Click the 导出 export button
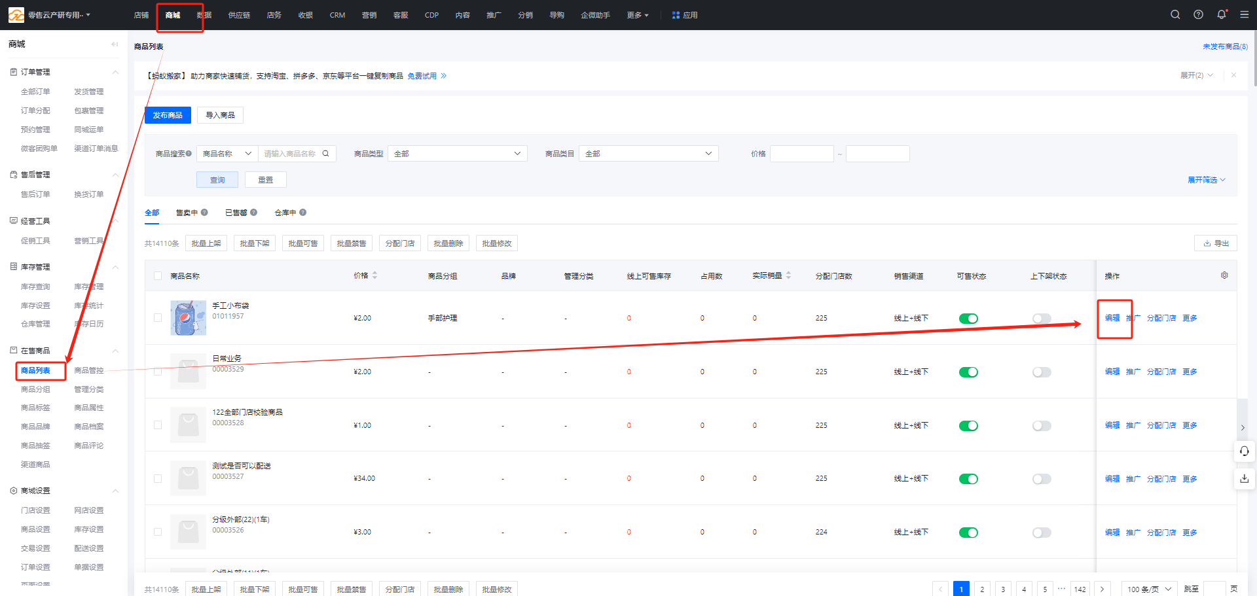 point(1216,243)
